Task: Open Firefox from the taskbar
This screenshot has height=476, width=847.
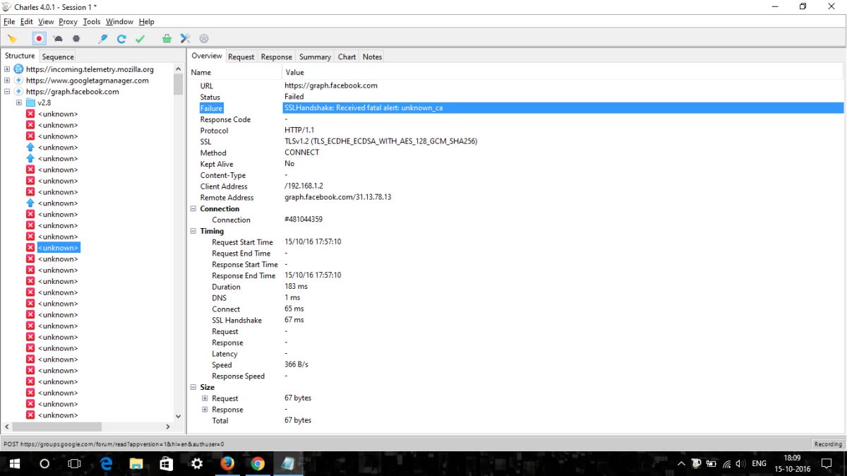Action: point(227,464)
